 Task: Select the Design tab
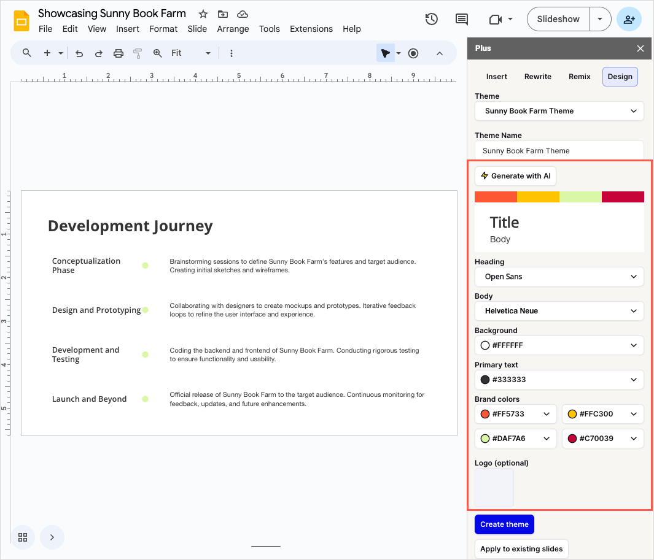[x=620, y=77]
